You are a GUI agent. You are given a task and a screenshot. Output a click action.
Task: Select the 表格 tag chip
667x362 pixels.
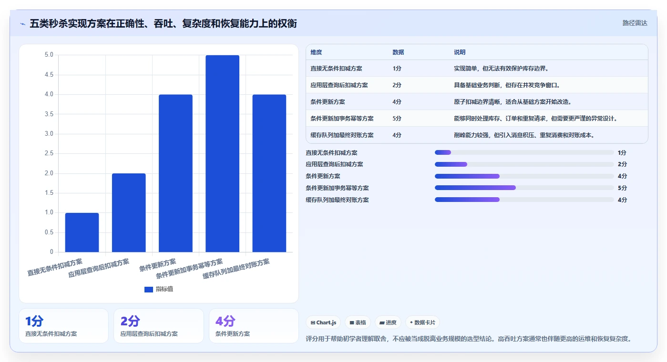[x=358, y=322]
